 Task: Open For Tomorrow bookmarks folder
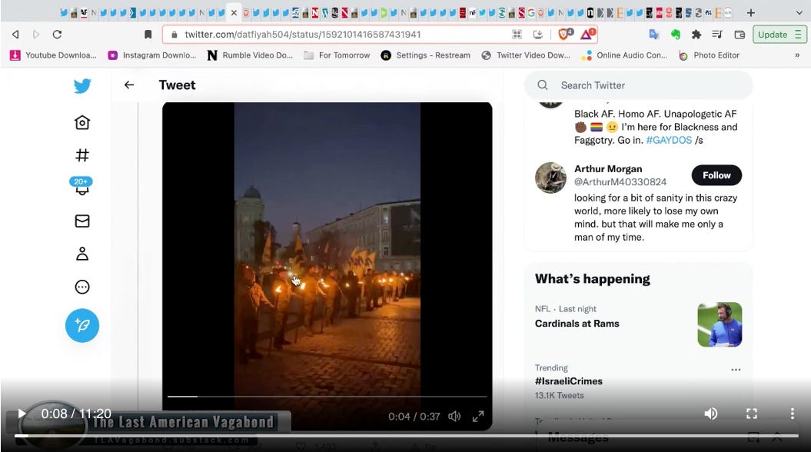point(337,55)
